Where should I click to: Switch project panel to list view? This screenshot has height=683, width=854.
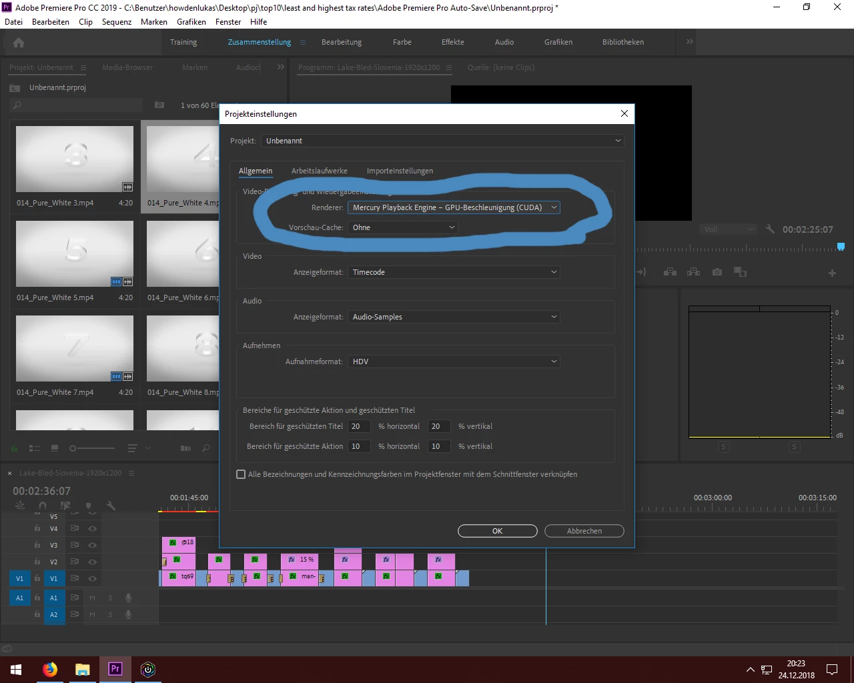[35, 448]
